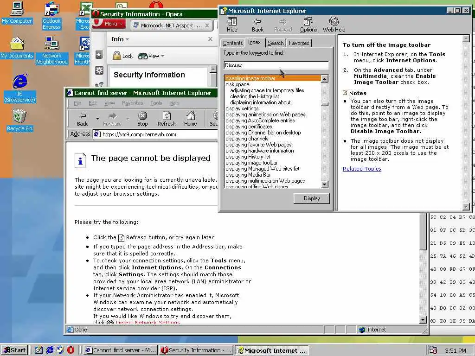The width and height of the screenshot is (475, 356).
Task: Open Tools menu in IE window
Action: tap(156, 103)
